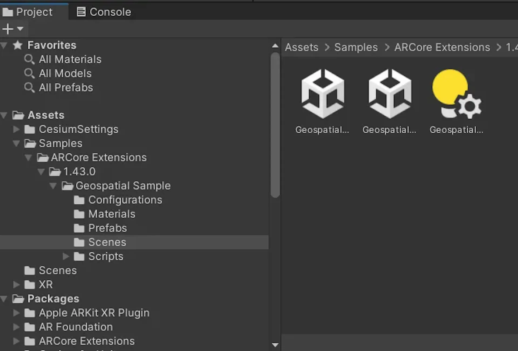518x351 pixels.
Task: Switch to the Console tab
Action: (x=104, y=12)
